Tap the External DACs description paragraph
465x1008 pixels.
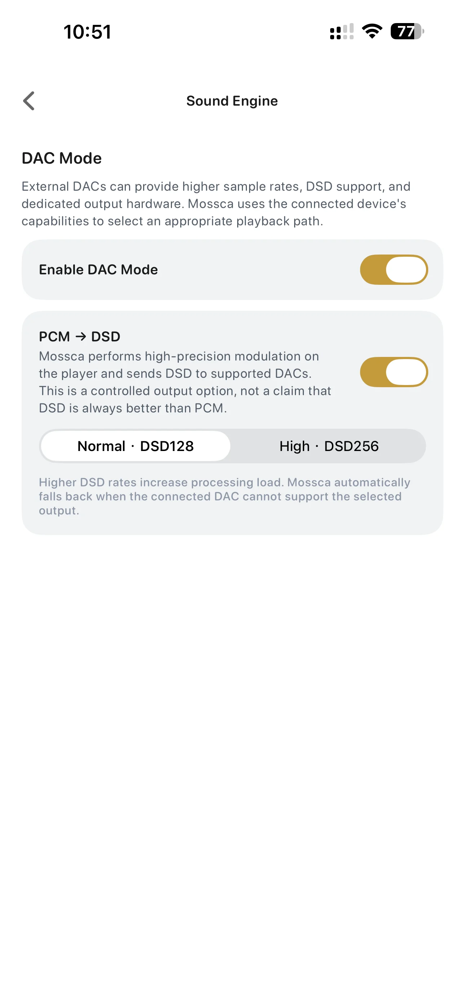[216, 204]
